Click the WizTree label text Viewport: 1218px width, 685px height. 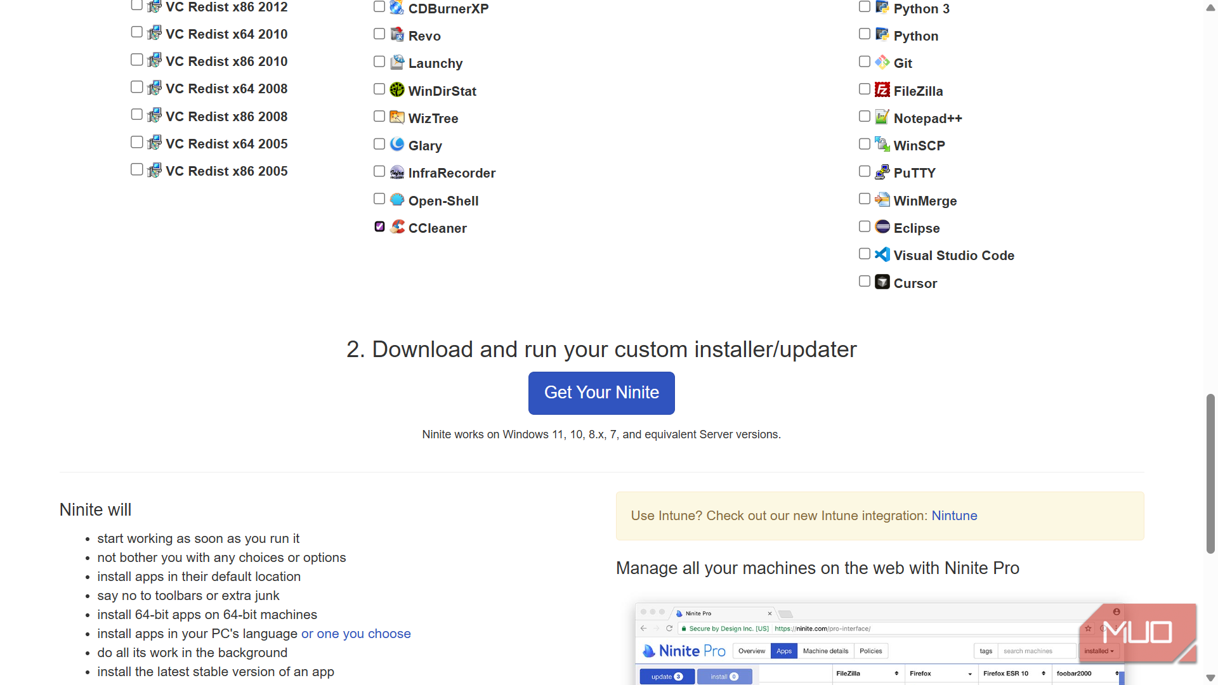pos(433,119)
